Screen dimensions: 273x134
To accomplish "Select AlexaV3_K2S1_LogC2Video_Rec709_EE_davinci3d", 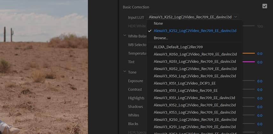I will [x=195, y=127].
